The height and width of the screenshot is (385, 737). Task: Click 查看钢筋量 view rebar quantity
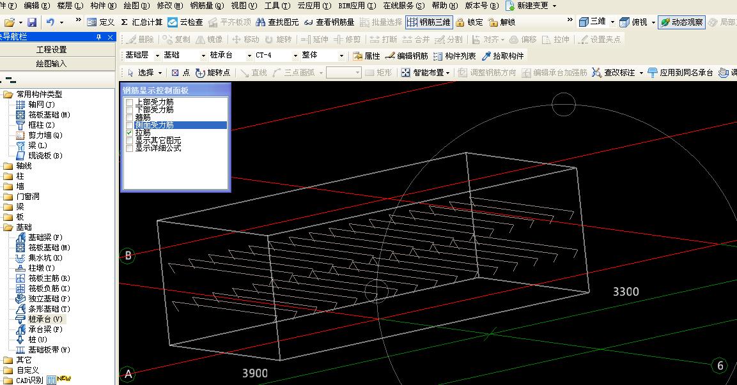tap(329, 22)
